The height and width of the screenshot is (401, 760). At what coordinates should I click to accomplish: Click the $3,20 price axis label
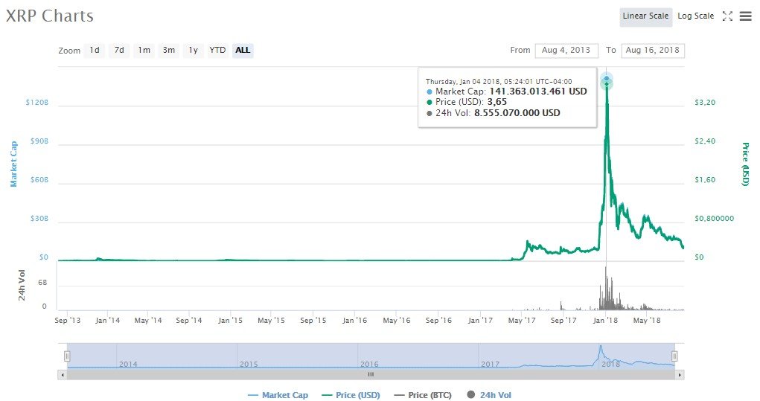pos(705,103)
